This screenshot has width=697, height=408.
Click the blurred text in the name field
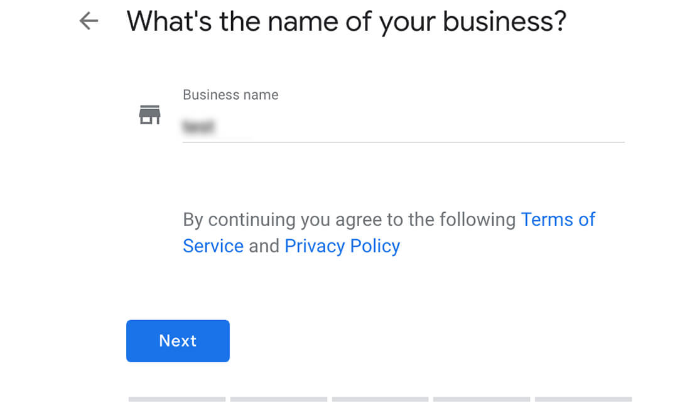[198, 127]
